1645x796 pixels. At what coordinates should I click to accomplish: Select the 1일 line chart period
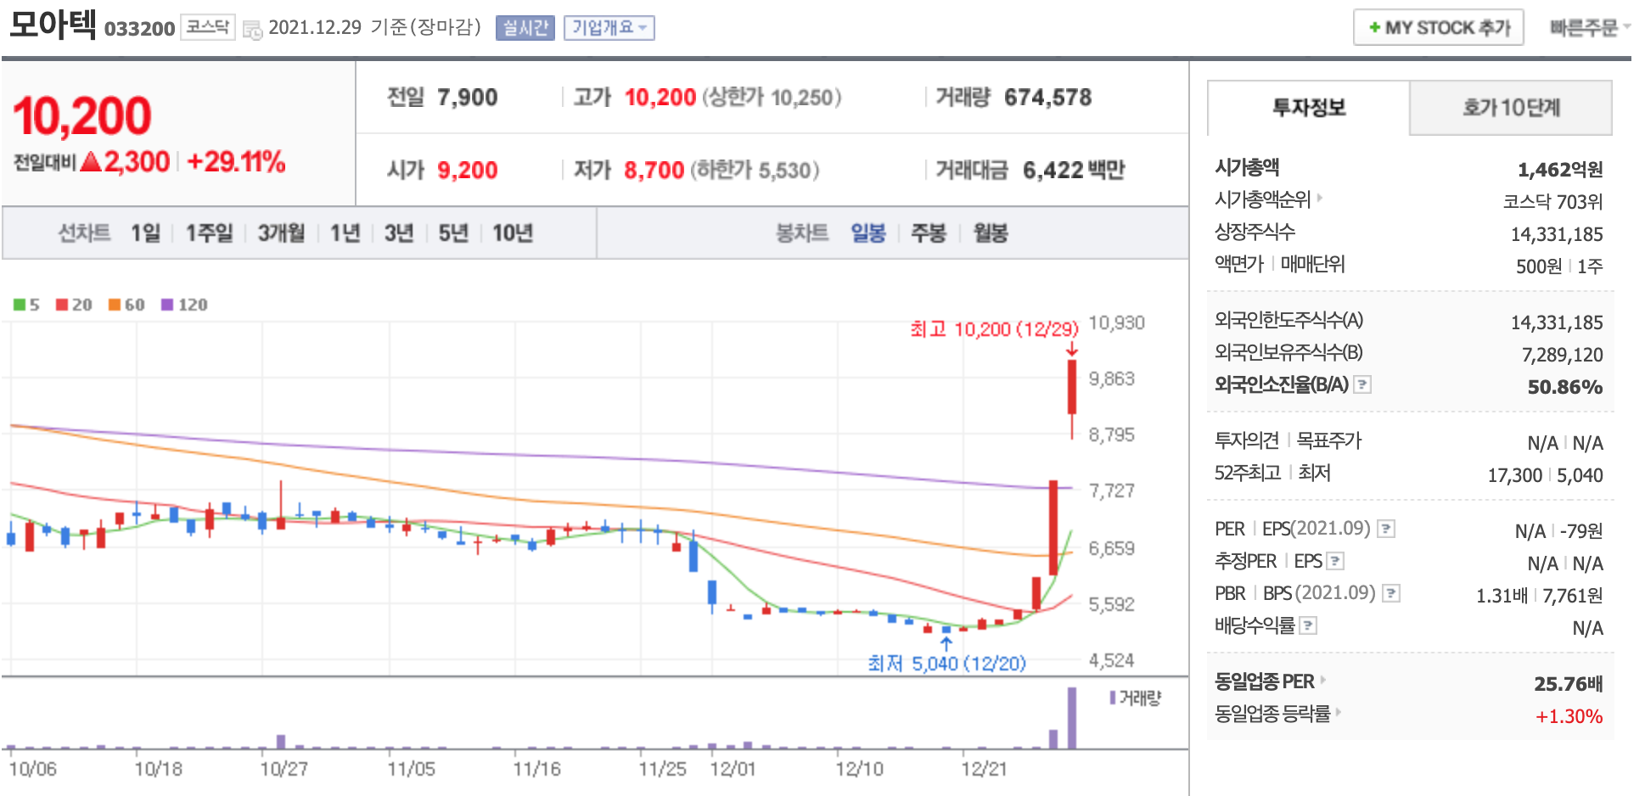[x=145, y=233]
